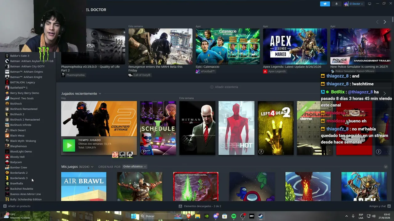The image size is (394, 221).
Task: Open the Steam announcements megaphone button
Action: 325,4
